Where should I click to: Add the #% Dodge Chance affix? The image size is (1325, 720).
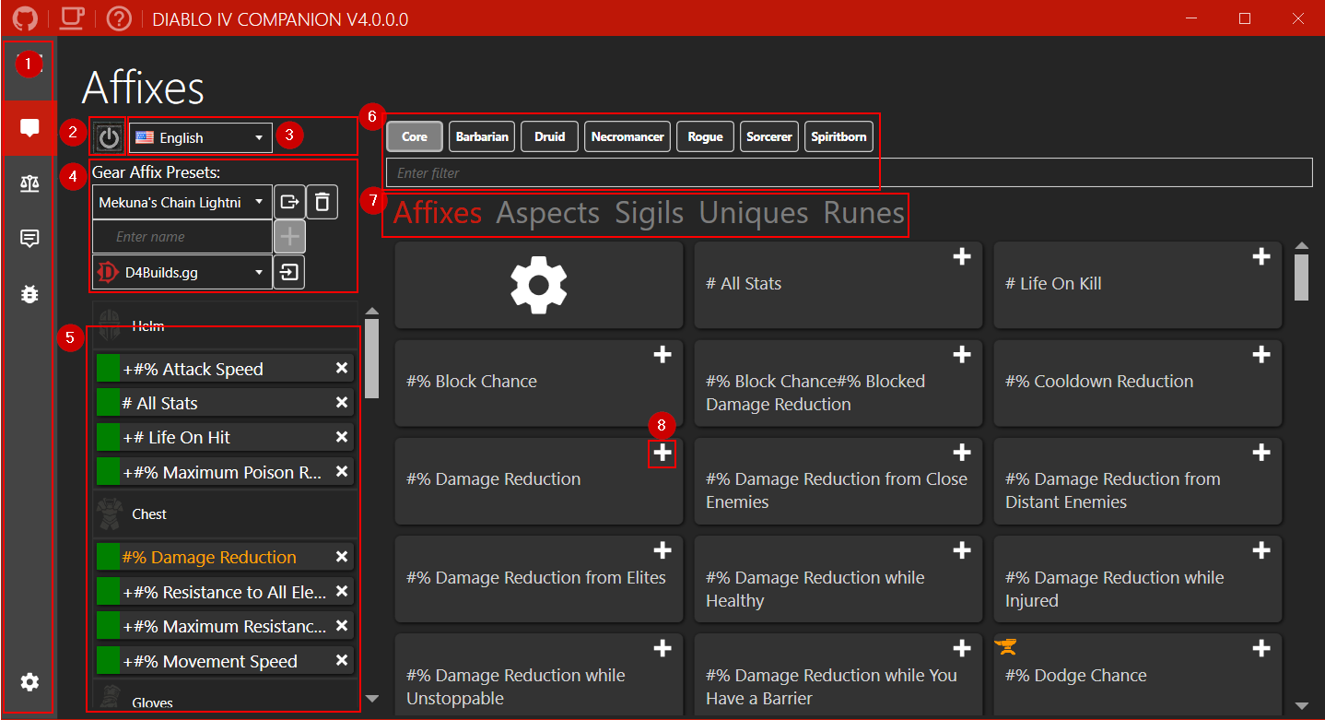(1261, 649)
